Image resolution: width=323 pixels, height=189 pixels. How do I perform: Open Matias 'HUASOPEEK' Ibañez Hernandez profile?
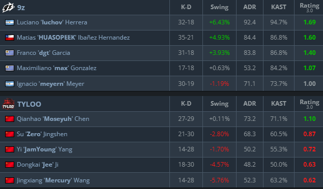tap(73, 38)
